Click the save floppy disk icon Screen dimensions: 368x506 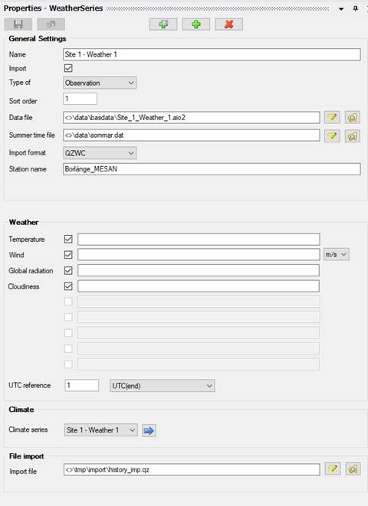pos(18,24)
